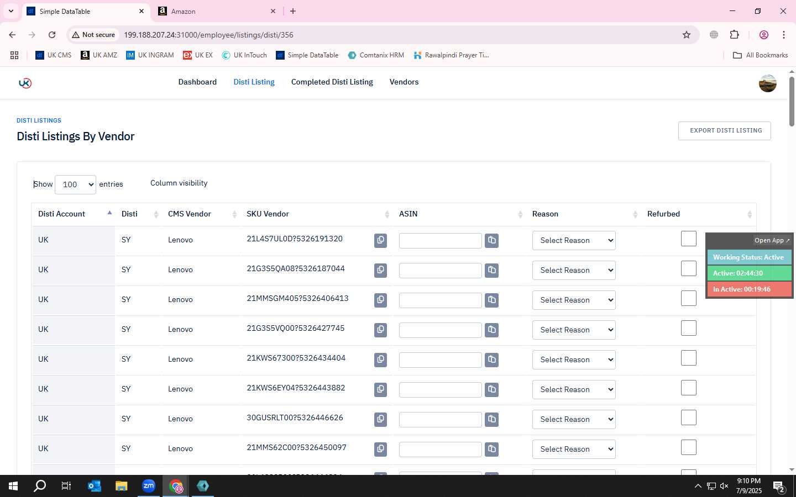Click paste ASIN icon in 30GUSRLT00?5326446626 row

[491, 419]
